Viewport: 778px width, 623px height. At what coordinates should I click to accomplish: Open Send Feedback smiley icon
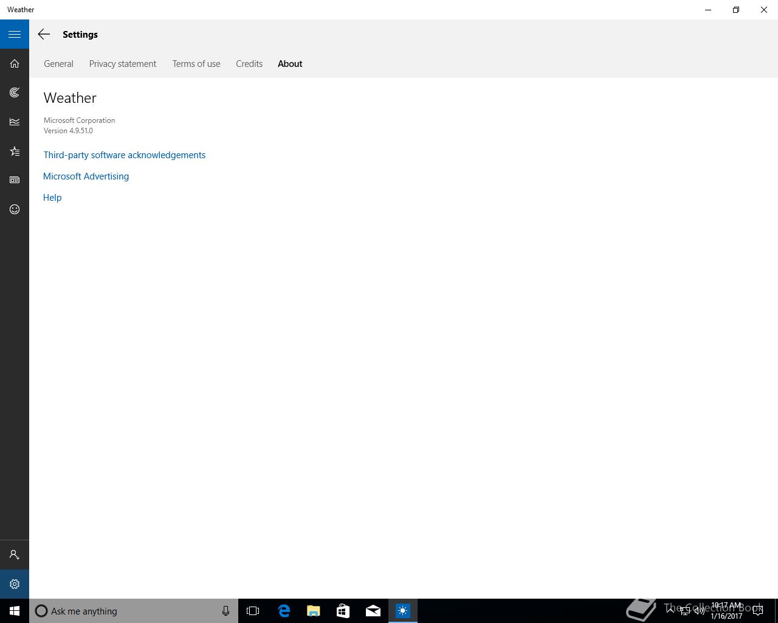click(x=15, y=209)
